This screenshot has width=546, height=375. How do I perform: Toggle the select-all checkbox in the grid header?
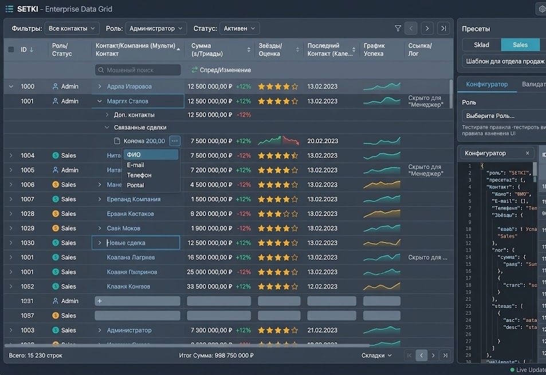tap(10, 49)
